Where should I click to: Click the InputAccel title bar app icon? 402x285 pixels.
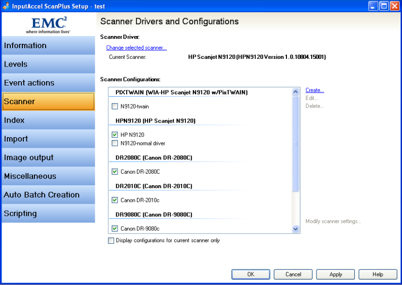[6, 6]
